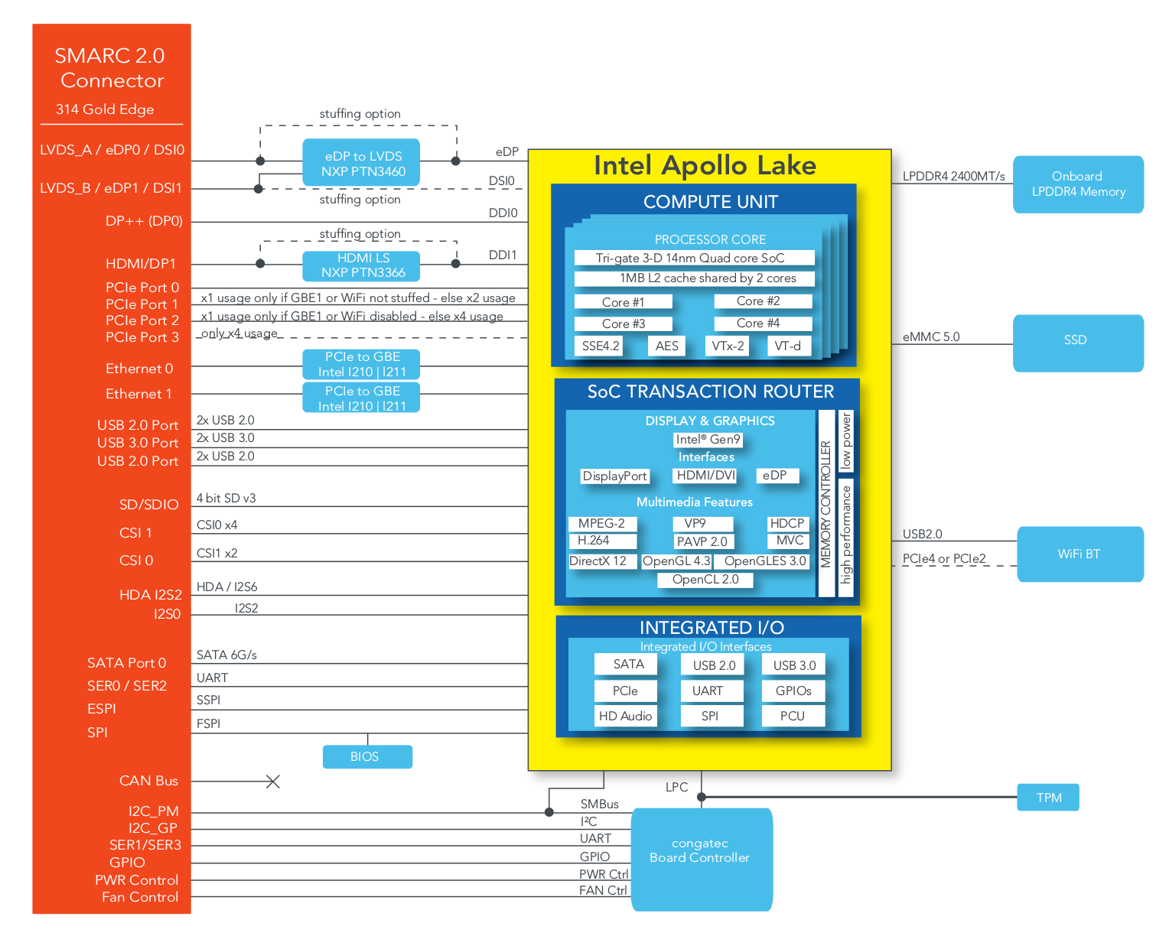Select the HDMI/DP1 connector label
Viewport: 1169px width, 949px height.
coord(141,264)
